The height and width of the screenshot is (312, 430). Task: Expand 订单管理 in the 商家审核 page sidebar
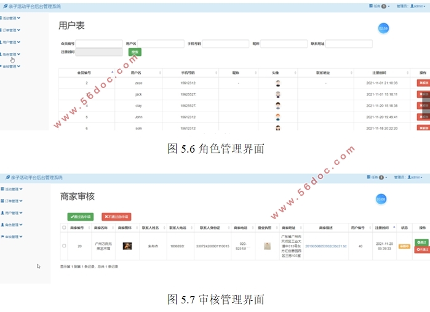(x=10, y=201)
